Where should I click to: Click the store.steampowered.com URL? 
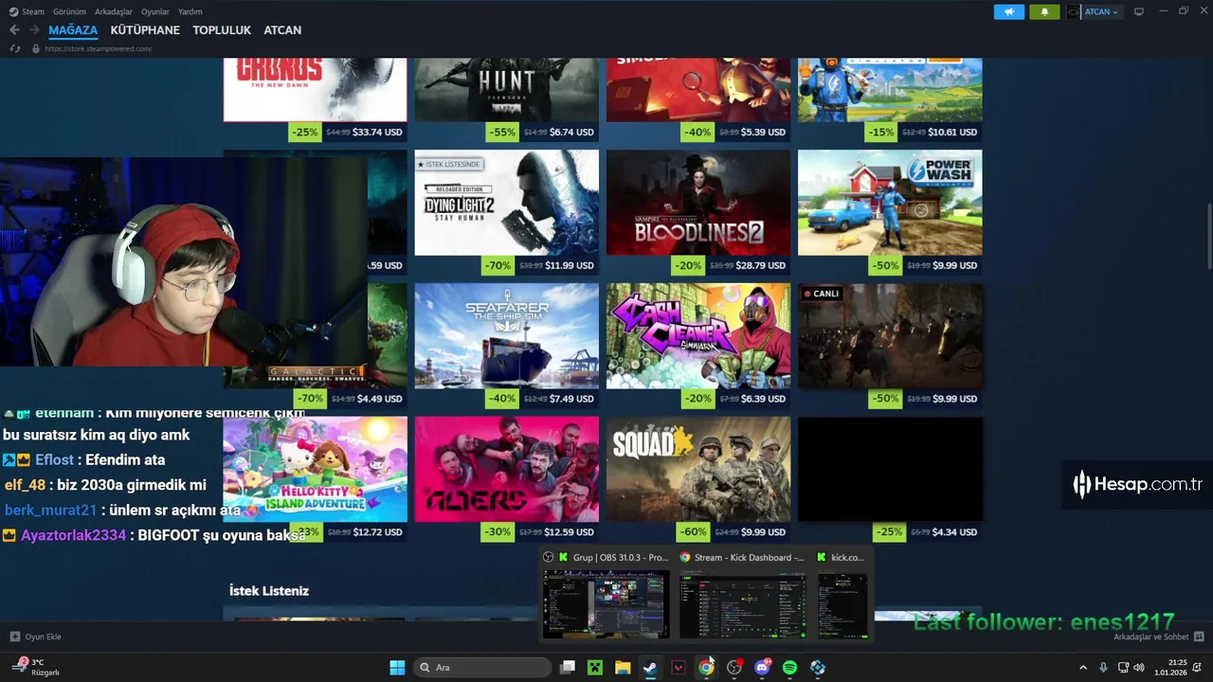tap(99, 48)
